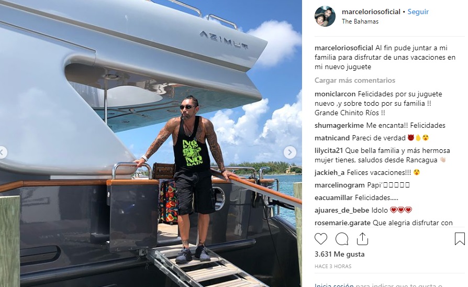Viewport: 468px width, 287px height.
Task: Visit moniclarcon commenter profile
Action: (335, 94)
